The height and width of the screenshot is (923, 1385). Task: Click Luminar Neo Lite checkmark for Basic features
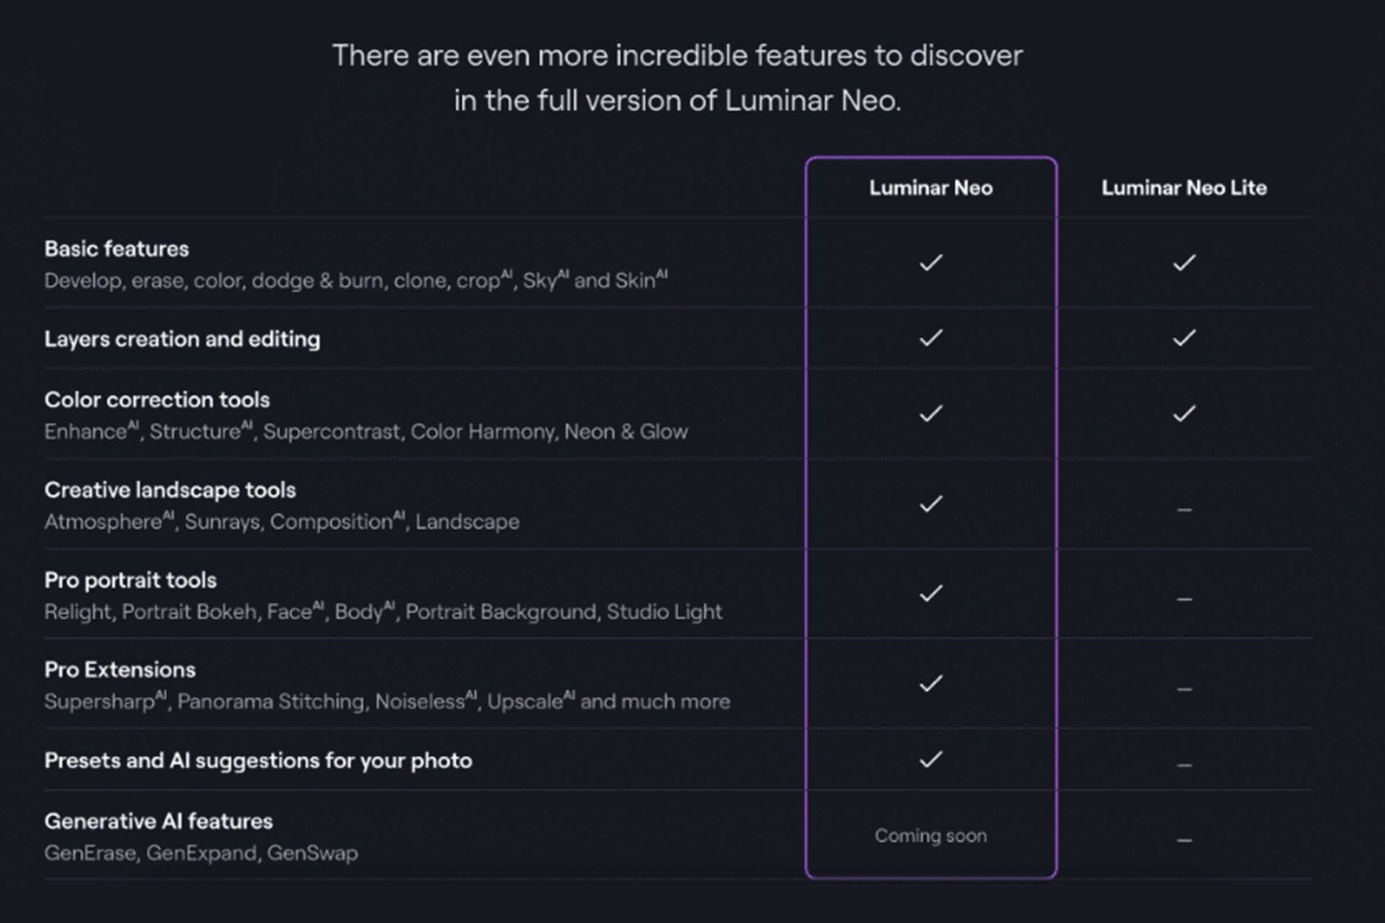(1184, 262)
